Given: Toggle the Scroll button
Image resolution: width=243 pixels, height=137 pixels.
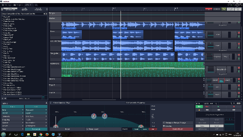Looking at the screenshot, I should tap(217, 126).
